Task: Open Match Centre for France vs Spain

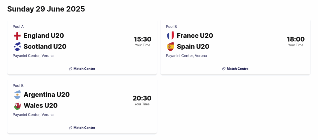Action: point(235,69)
